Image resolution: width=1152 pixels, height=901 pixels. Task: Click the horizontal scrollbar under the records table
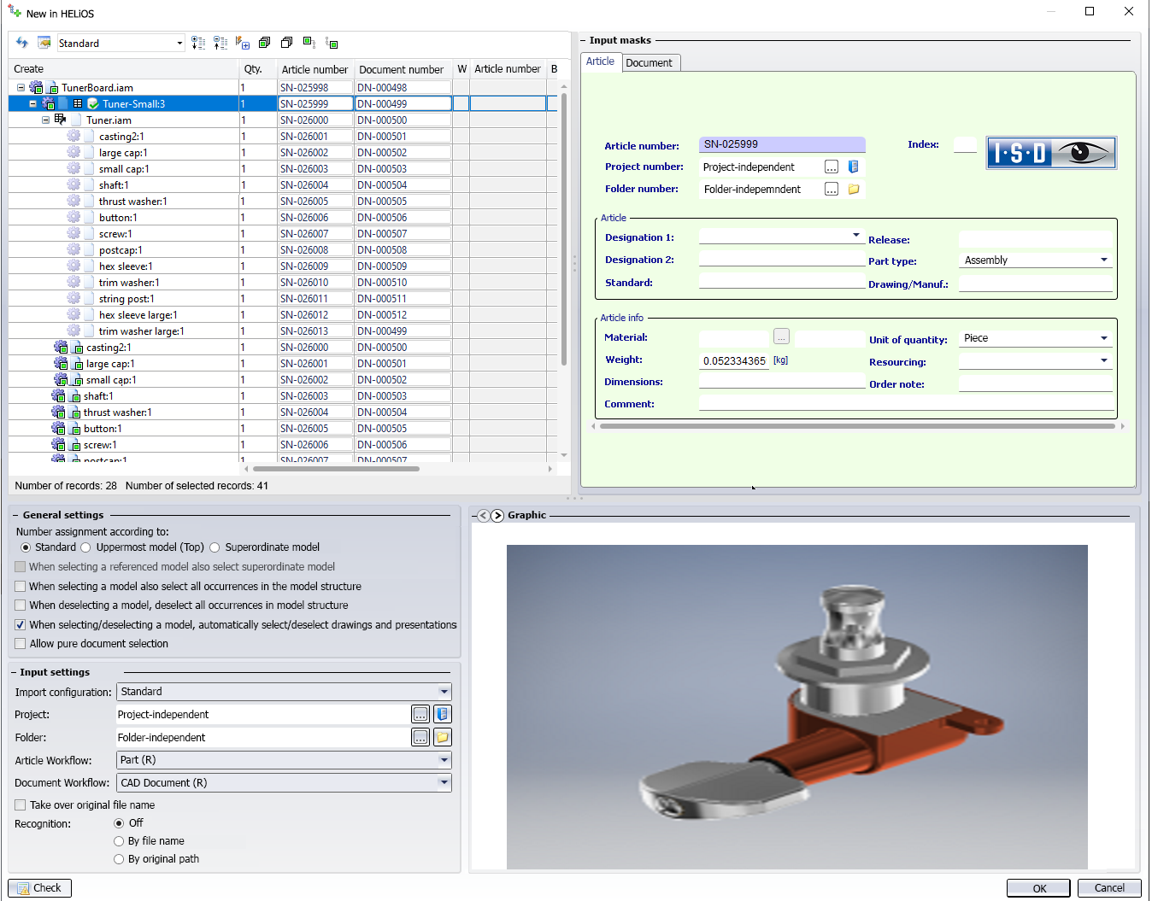tap(336, 469)
